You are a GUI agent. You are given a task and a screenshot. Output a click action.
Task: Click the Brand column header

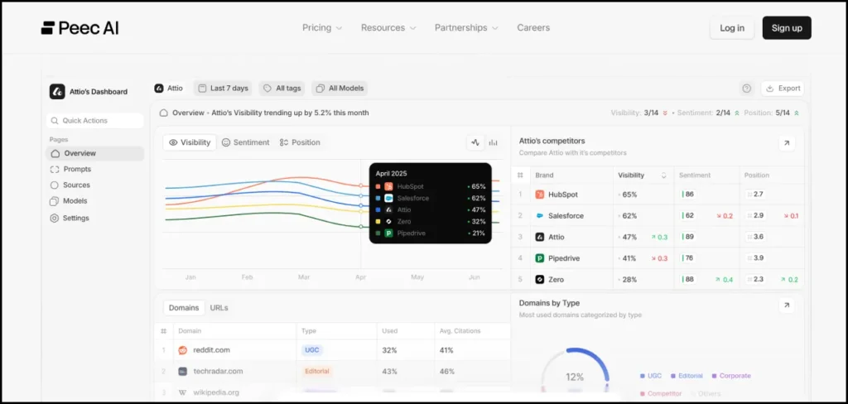click(x=544, y=176)
